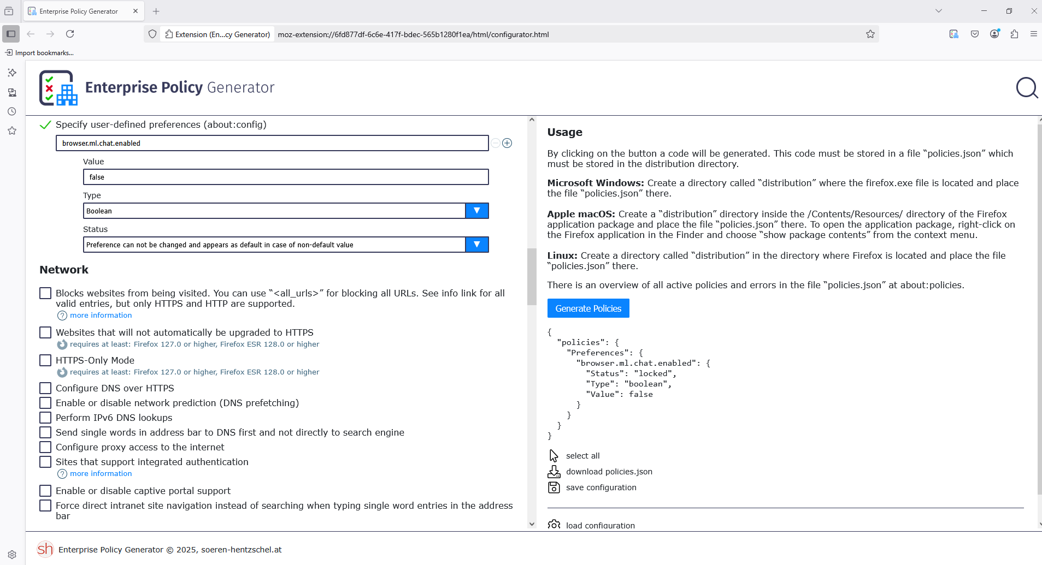The height and width of the screenshot is (565, 1042).
Task: Click left panel scroll up arrow
Action: coord(532,120)
